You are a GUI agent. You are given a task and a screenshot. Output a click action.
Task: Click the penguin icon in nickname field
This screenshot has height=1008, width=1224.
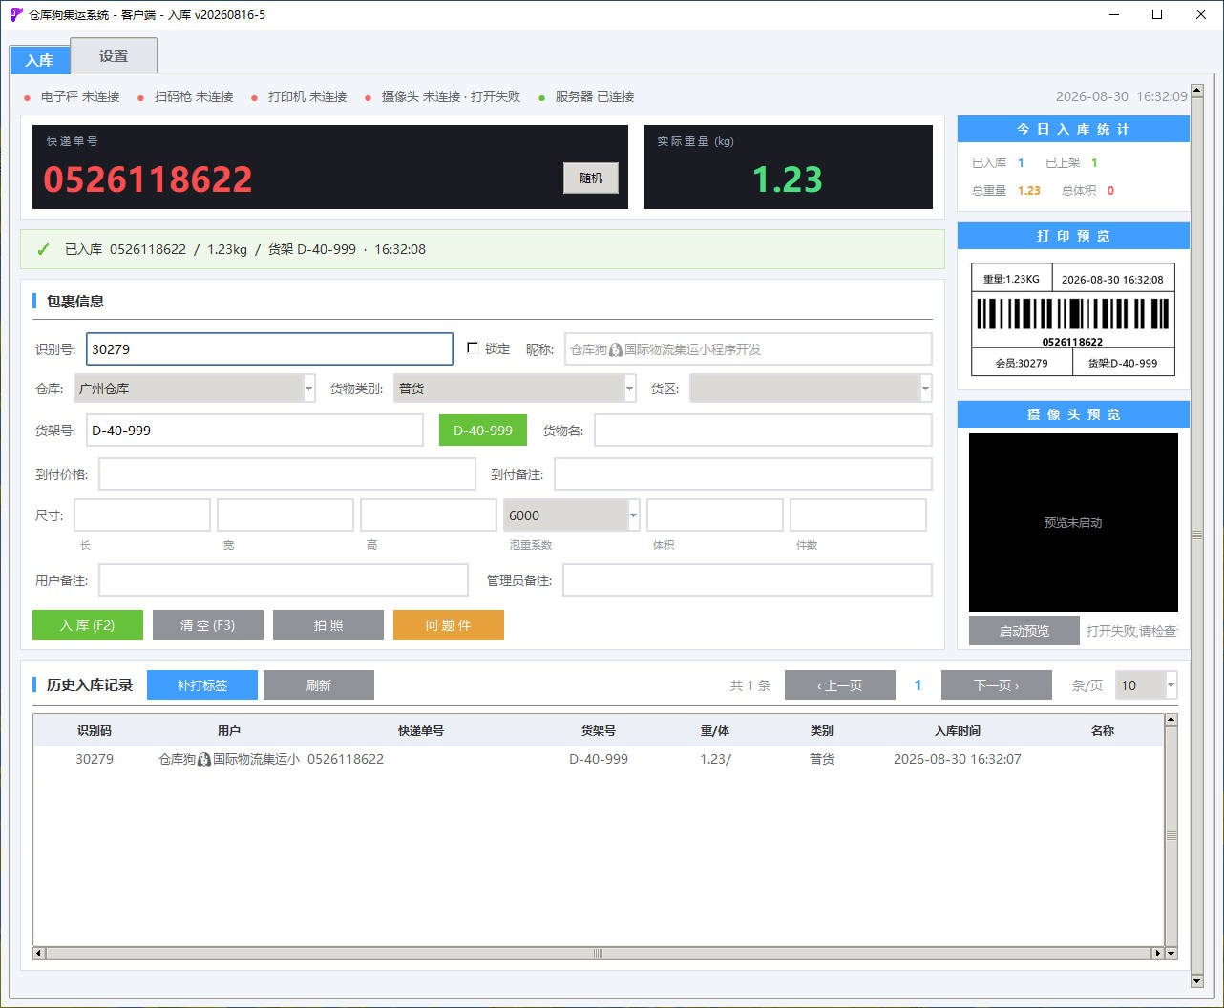pos(616,350)
